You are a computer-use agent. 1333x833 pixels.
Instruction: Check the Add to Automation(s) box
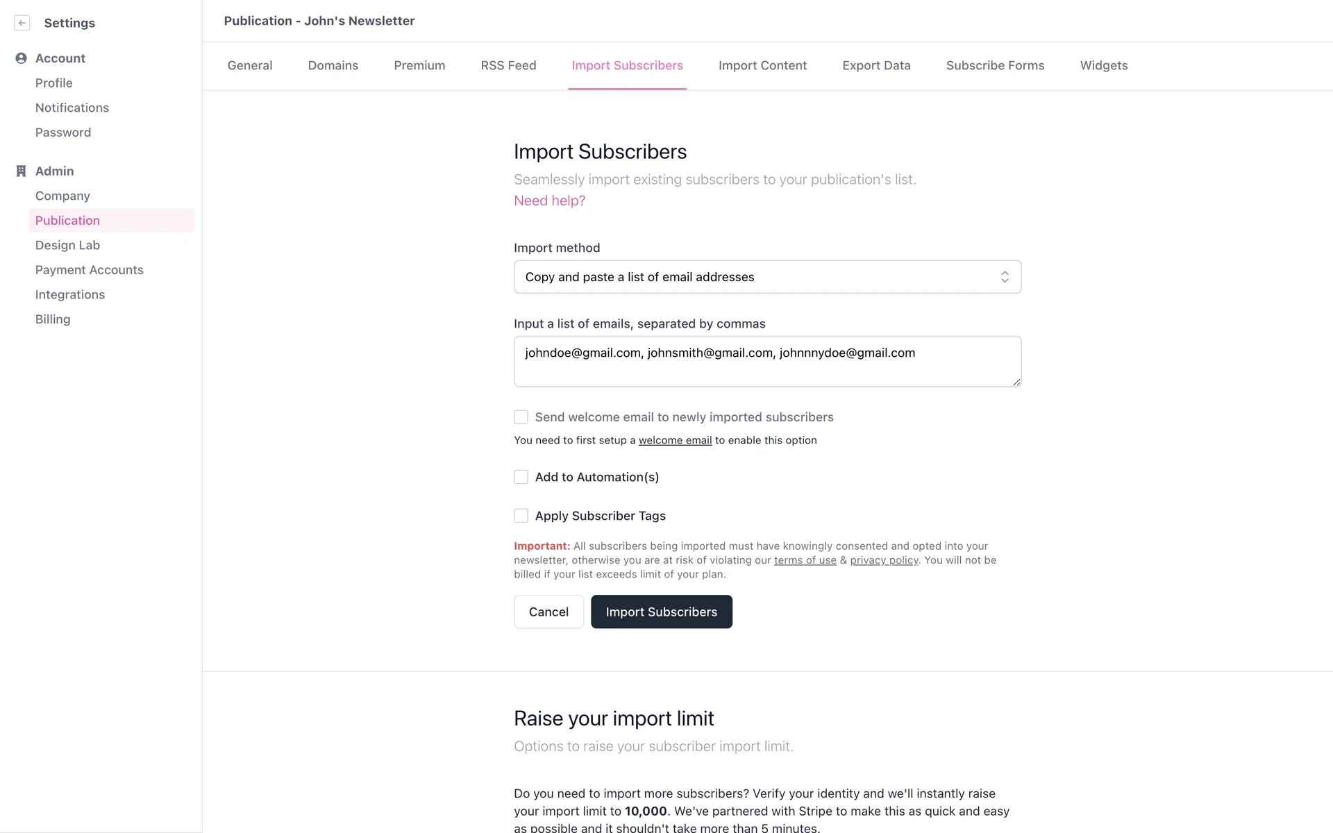[x=521, y=477]
